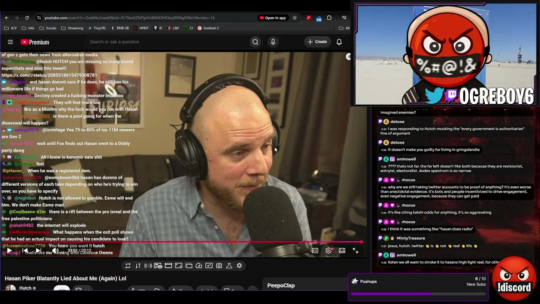The image size is (540, 304).
Task: Open the YouTube hamburger guide menu
Action: 11,42
